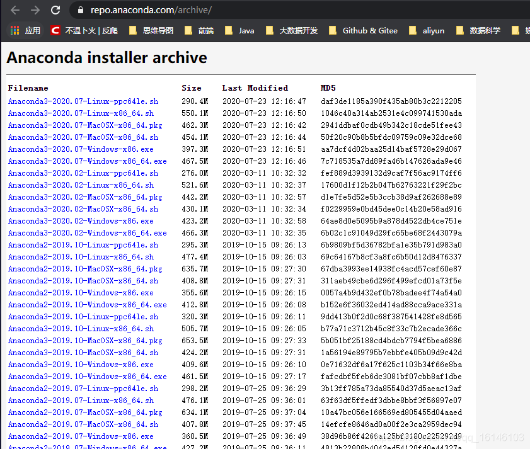
Task: Download Anaconda2-2019.10-Windows-x86_64.exe
Action: (x=88, y=305)
